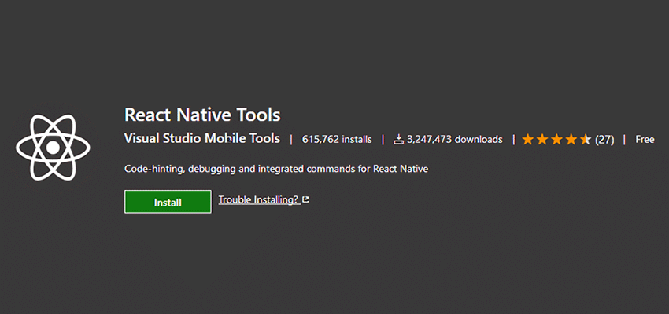Image resolution: width=669 pixels, height=314 pixels.
Task: Select the half-filled fifth rating star
Action: tap(586, 140)
